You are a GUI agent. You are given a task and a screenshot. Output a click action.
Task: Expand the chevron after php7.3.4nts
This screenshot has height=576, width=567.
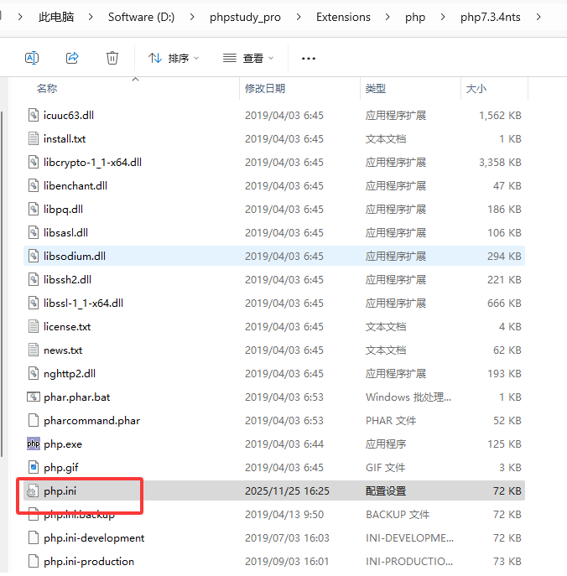538,17
